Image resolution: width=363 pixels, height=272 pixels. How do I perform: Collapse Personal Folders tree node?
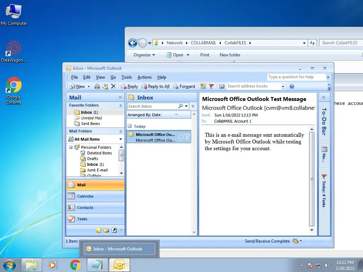pos(71,147)
